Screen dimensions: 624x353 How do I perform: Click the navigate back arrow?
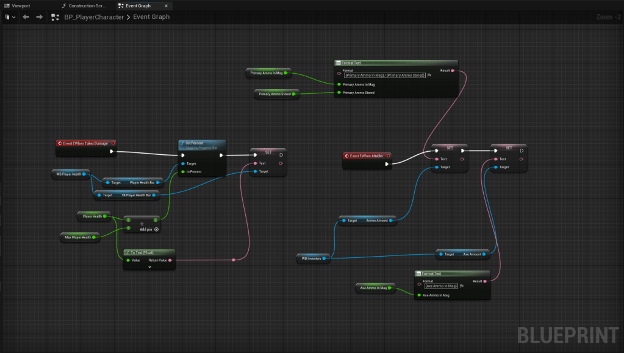point(26,17)
